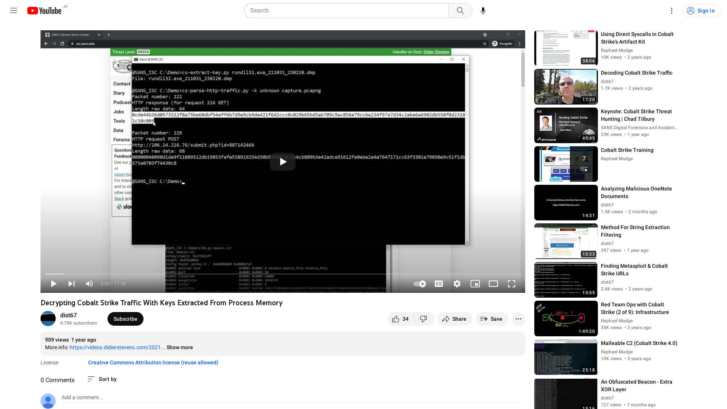
Task: Enter full screen mode
Action: [x=512, y=284]
